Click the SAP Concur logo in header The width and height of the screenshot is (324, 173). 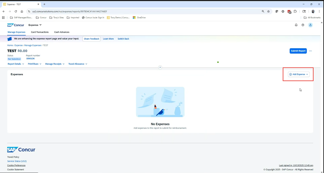(x=16, y=25)
